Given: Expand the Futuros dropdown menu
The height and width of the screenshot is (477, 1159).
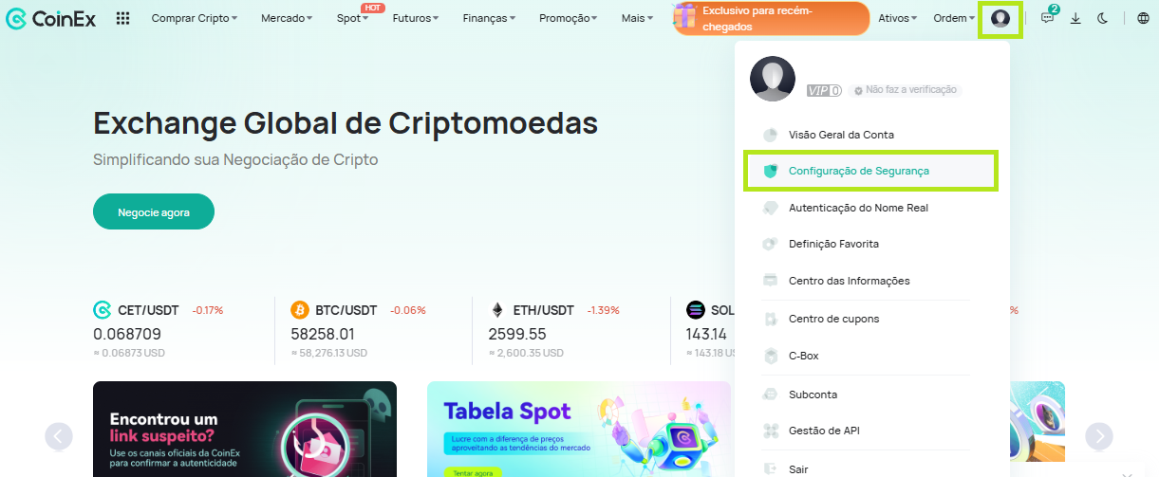Looking at the screenshot, I should pos(415,18).
